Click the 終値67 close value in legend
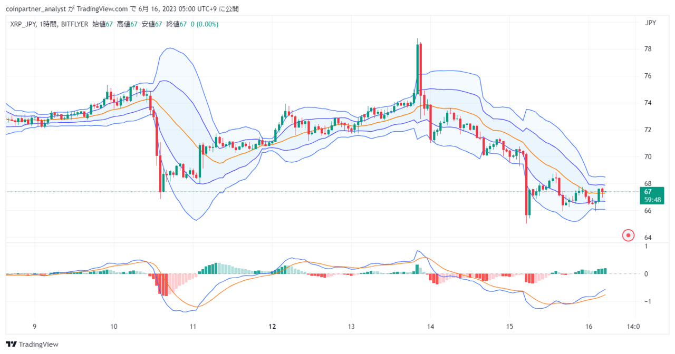 point(176,24)
